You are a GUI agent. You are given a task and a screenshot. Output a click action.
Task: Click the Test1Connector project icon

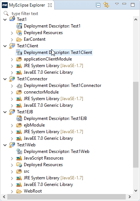12,79
